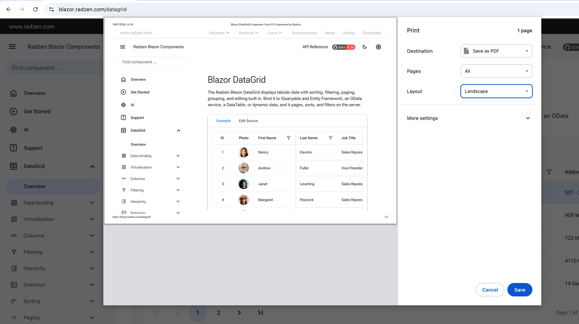This screenshot has height=324, width=579.
Task: Click the Sorting icon in sidebar
Action: [14, 301]
